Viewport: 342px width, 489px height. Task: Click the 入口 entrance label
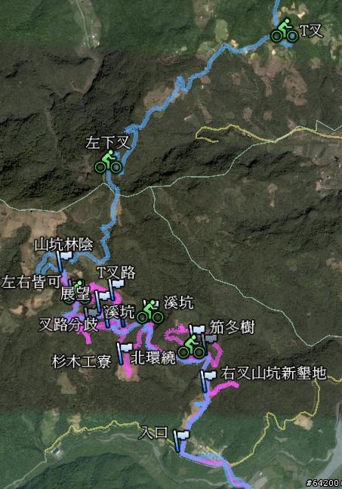click(153, 433)
